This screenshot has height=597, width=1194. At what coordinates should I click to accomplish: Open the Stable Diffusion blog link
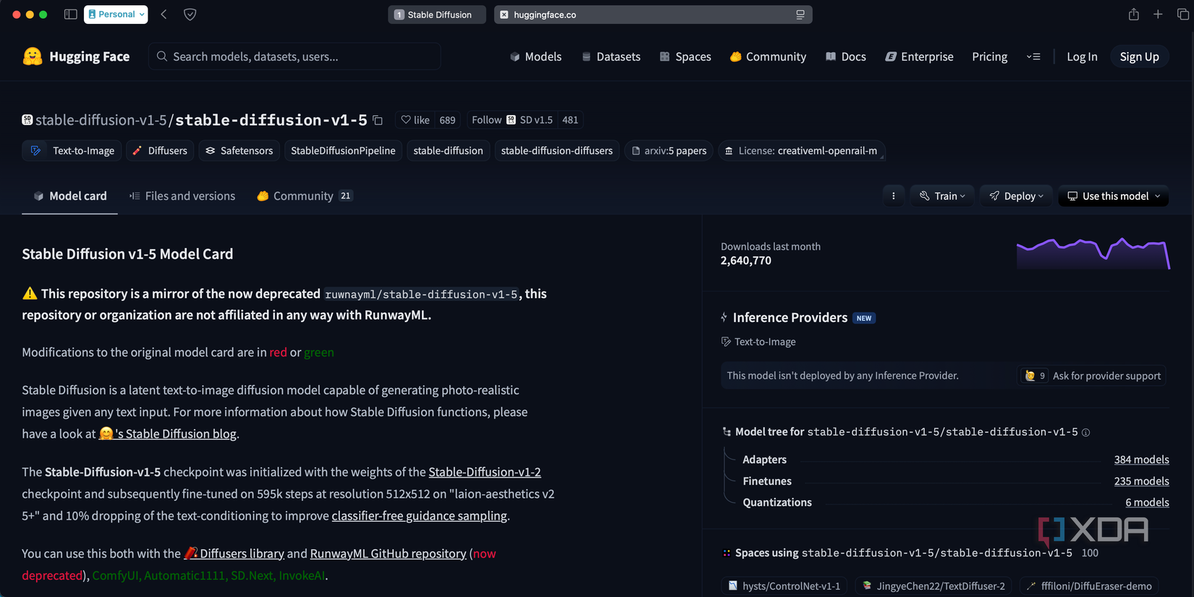[168, 433]
